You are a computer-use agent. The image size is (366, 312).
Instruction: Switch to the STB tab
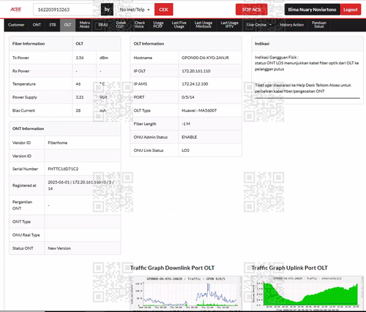[x=53, y=25]
